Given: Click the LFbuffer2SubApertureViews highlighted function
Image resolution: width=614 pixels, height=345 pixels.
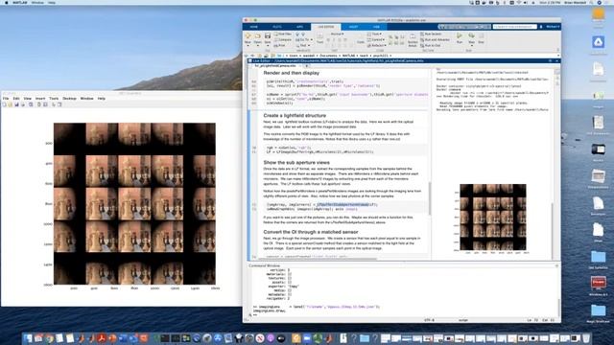Looking at the screenshot, I should click(x=342, y=204).
